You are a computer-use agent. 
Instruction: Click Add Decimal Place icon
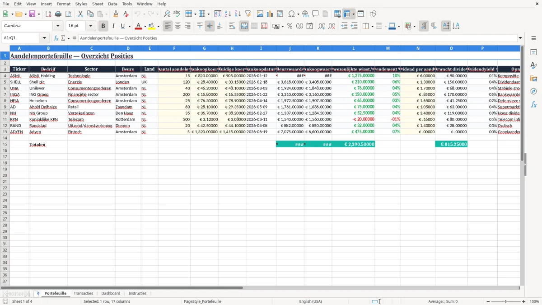(x=322, y=26)
